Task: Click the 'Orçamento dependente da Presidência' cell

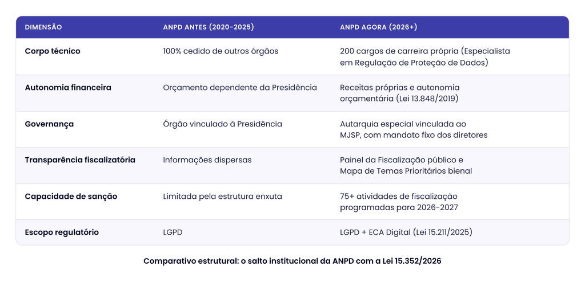Action: tap(240, 87)
